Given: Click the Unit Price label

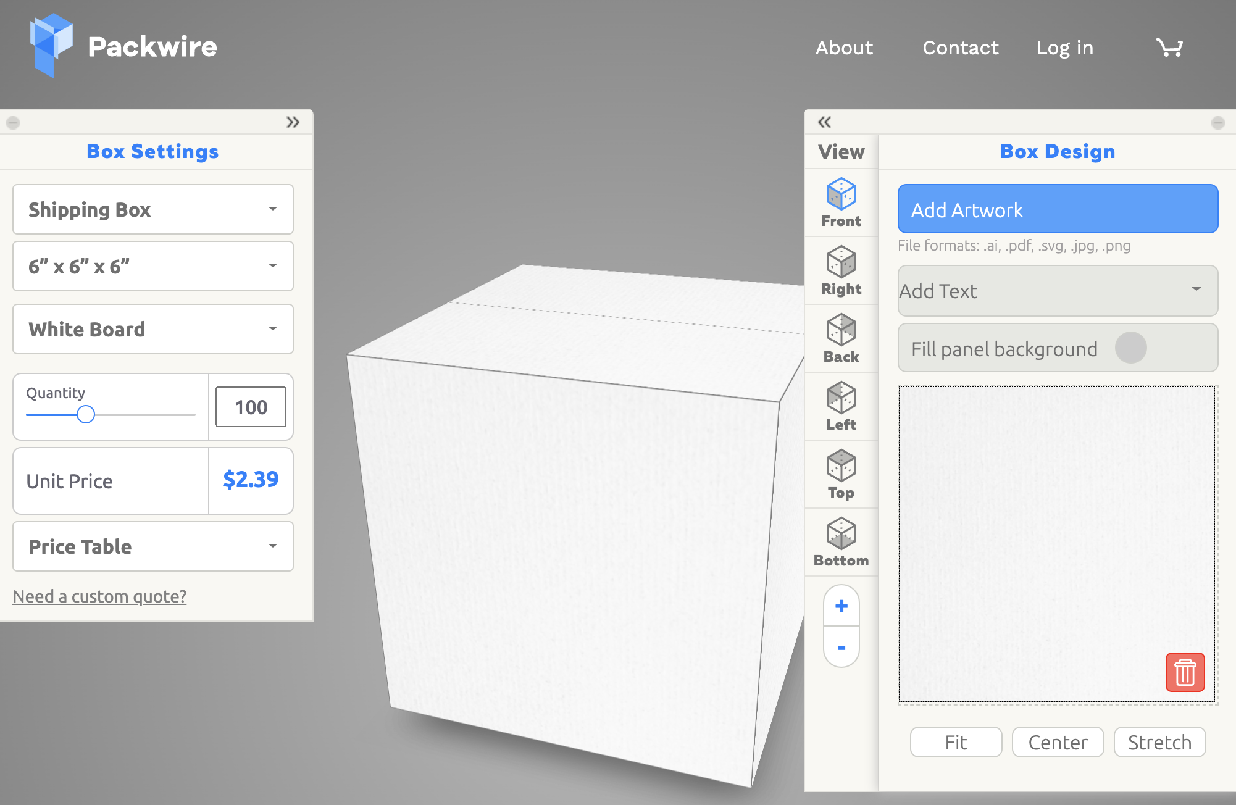Looking at the screenshot, I should (x=69, y=481).
